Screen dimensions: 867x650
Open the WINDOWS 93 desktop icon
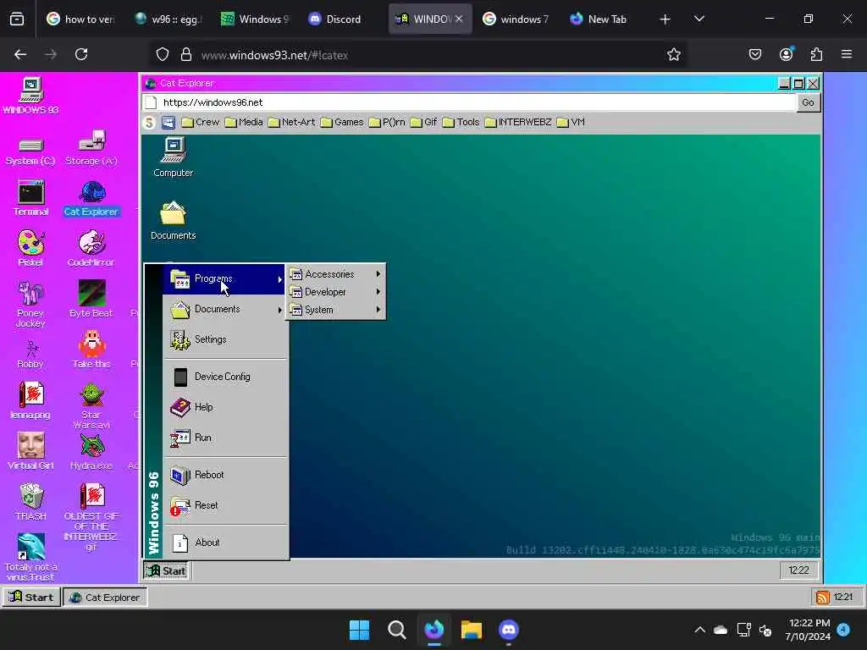point(30,95)
